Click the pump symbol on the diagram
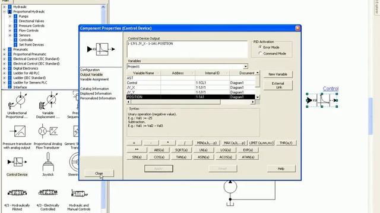The width and height of the screenshot is (380, 213). 230,186
